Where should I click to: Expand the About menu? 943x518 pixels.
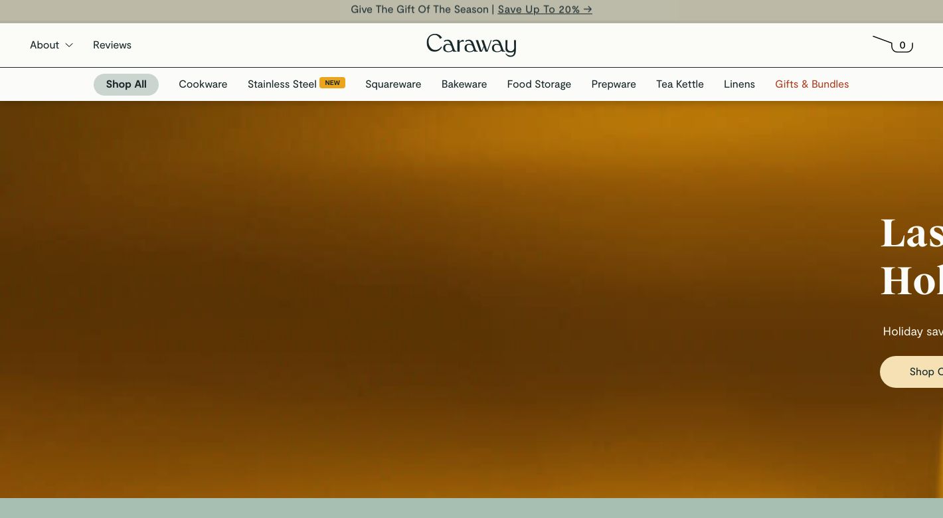click(x=44, y=44)
